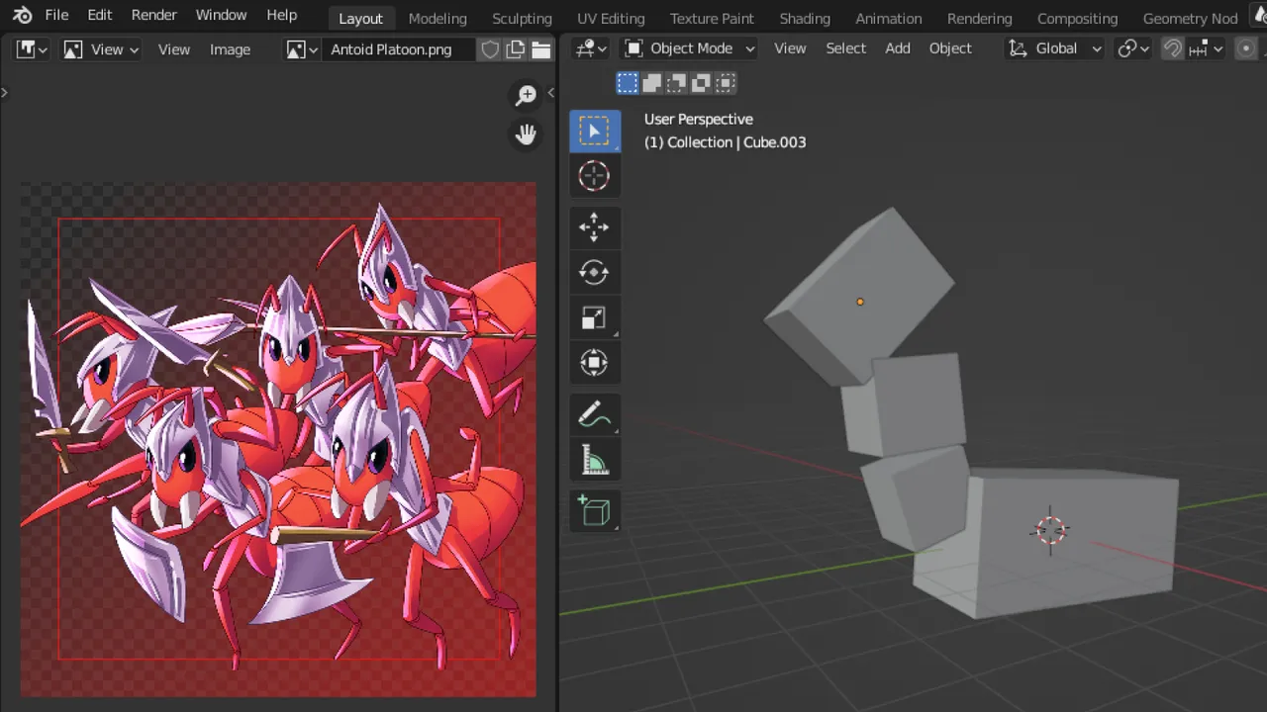Viewport: 1267px width, 712px height.
Task: Toggle fake user shield for the image
Action: point(489,49)
